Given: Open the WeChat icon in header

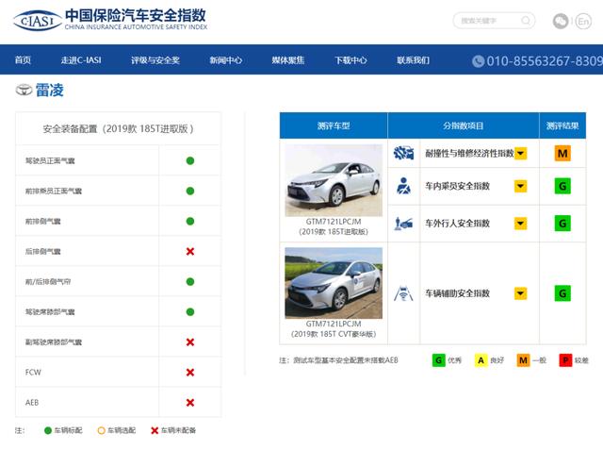Looking at the screenshot, I should point(561,21).
